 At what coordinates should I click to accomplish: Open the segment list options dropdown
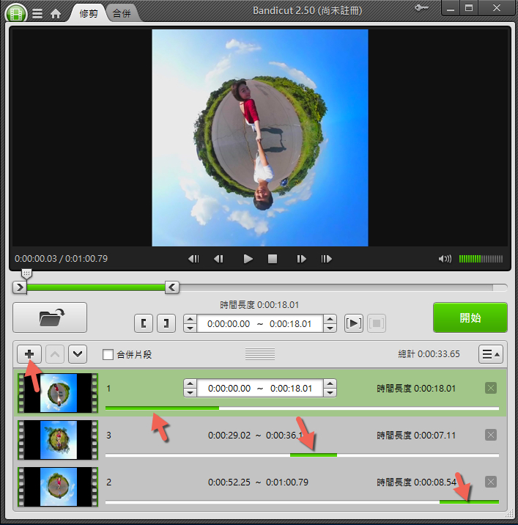tap(491, 354)
